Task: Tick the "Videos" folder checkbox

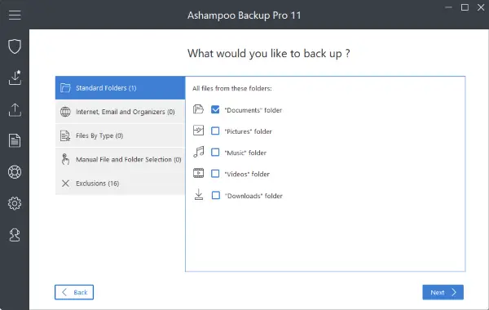Action: coord(215,174)
